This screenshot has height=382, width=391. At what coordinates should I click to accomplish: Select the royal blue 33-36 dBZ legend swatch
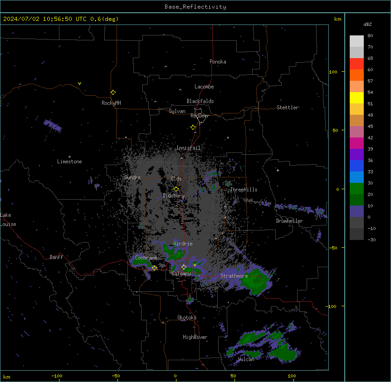coord(357,166)
